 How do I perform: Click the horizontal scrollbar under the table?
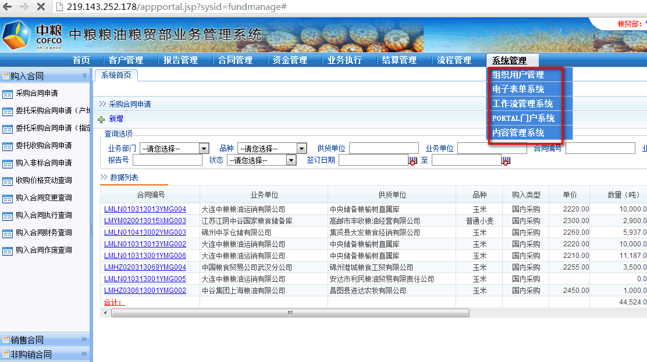point(290,313)
